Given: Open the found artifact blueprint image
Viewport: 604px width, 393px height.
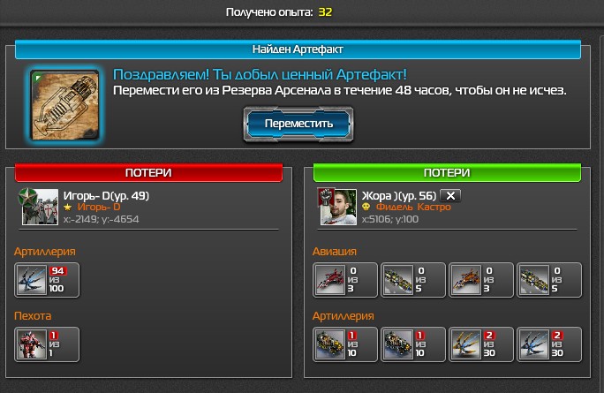Looking at the screenshot, I should (64, 104).
